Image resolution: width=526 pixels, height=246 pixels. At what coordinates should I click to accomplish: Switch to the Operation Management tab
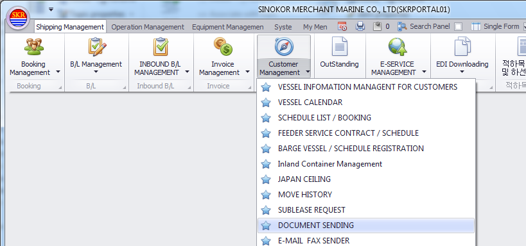pyautogui.click(x=148, y=27)
